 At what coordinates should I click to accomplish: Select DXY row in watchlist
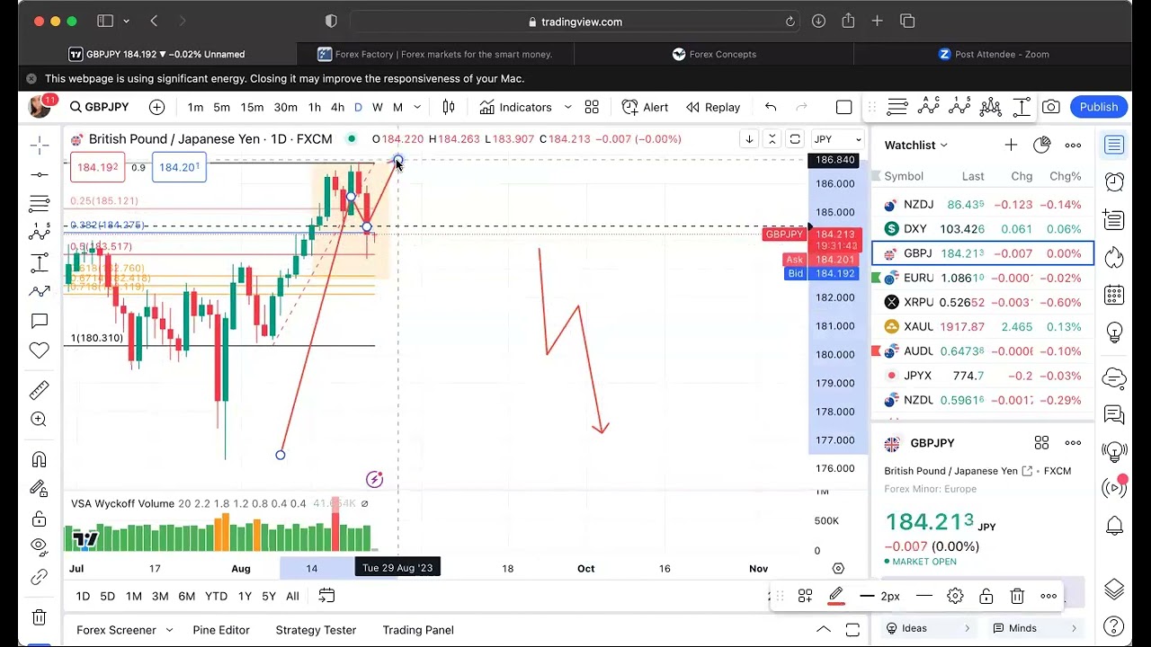[x=983, y=229]
